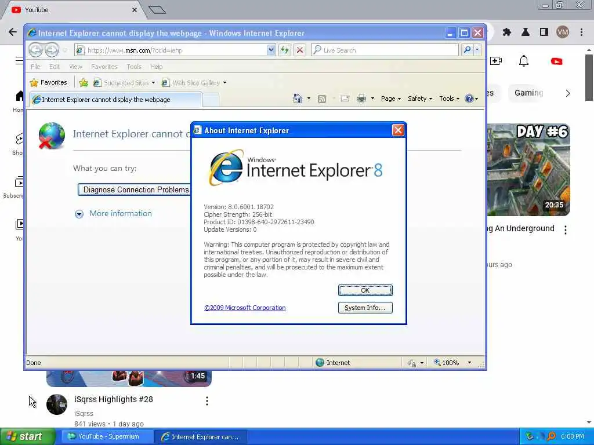Click the Protected Mode status icon

(x=412, y=363)
